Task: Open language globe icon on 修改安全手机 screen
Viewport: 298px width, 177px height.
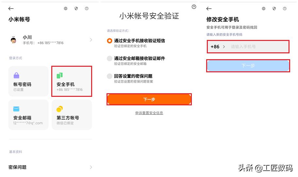Action: pyautogui.click(x=264, y=9)
